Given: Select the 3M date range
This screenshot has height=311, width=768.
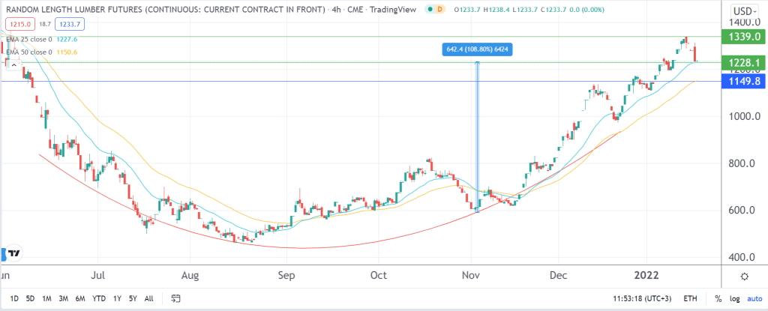Looking at the screenshot, I should pyautogui.click(x=63, y=298).
